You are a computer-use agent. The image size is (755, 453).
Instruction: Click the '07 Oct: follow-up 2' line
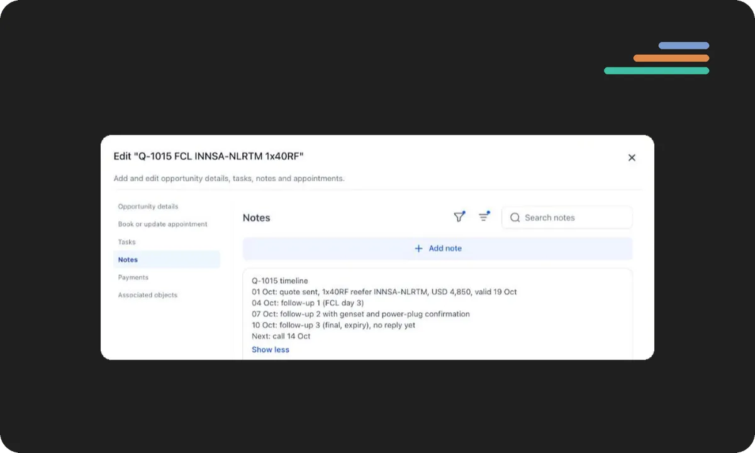(361, 314)
